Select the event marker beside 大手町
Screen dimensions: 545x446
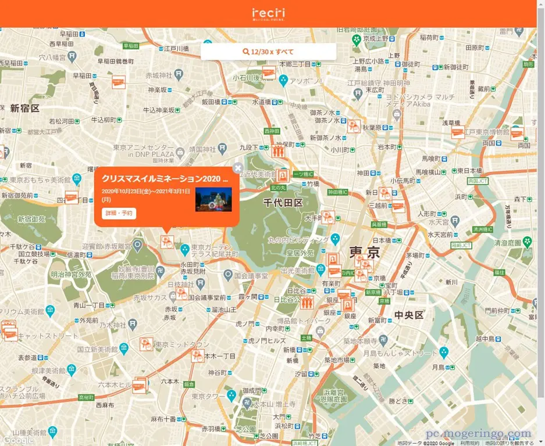click(x=328, y=217)
